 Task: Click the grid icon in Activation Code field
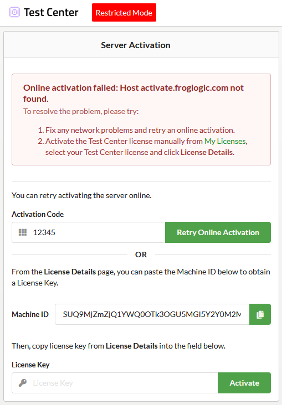(x=23, y=232)
